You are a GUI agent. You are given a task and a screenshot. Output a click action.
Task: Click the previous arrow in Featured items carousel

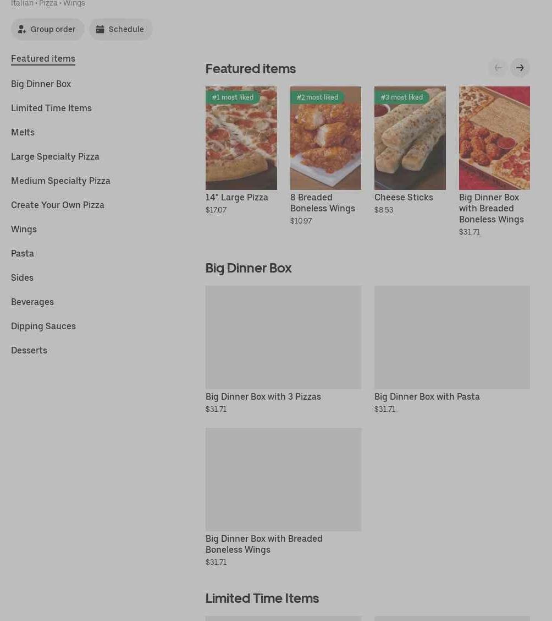(498, 68)
